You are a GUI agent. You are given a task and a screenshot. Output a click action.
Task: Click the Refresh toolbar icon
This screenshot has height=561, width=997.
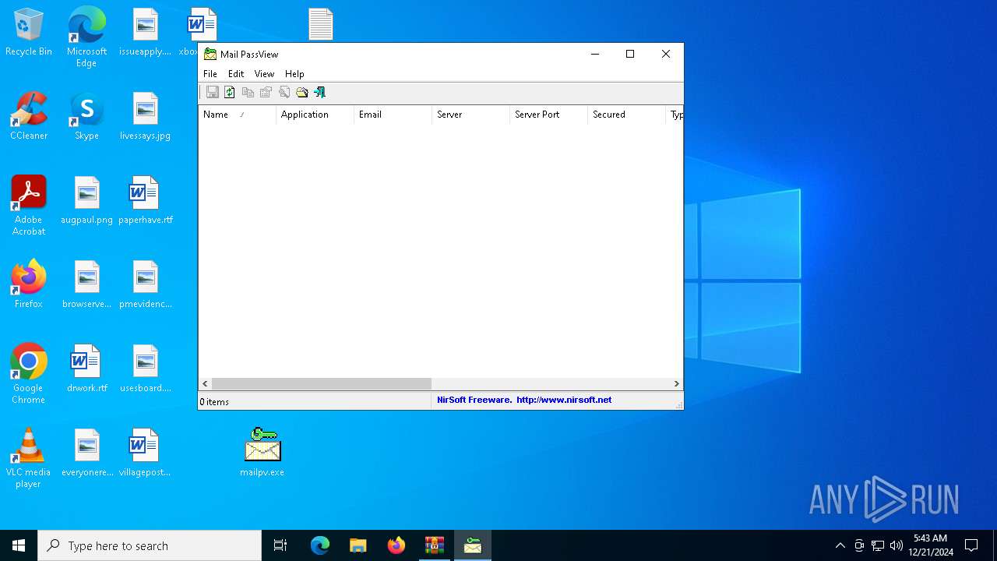[230, 92]
